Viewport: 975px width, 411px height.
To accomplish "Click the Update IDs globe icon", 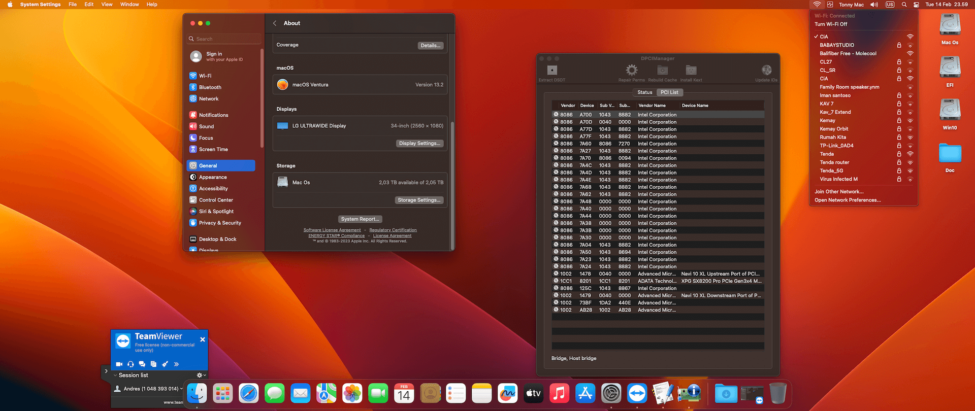I will tap(766, 70).
